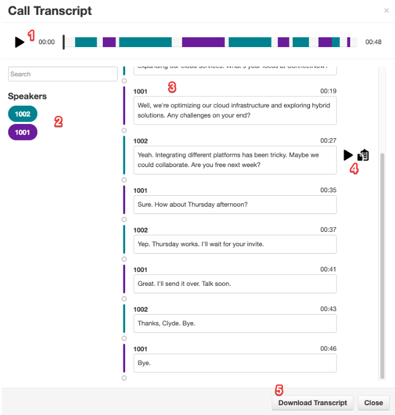Click the first teal segment on timeline
This screenshot has width=395, height=415.
(86, 42)
